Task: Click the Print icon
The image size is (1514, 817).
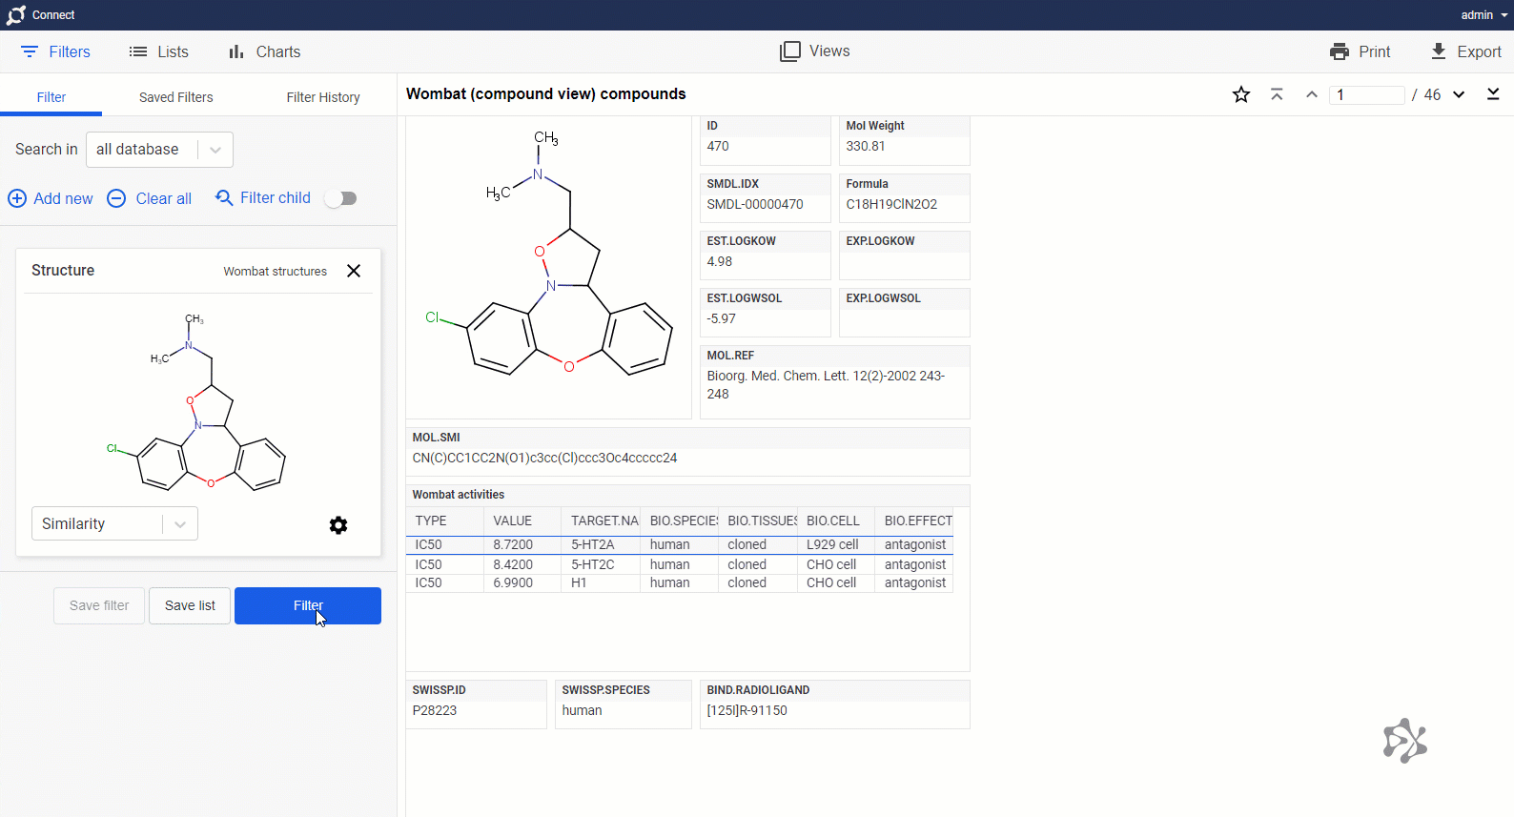Action: click(x=1340, y=51)
